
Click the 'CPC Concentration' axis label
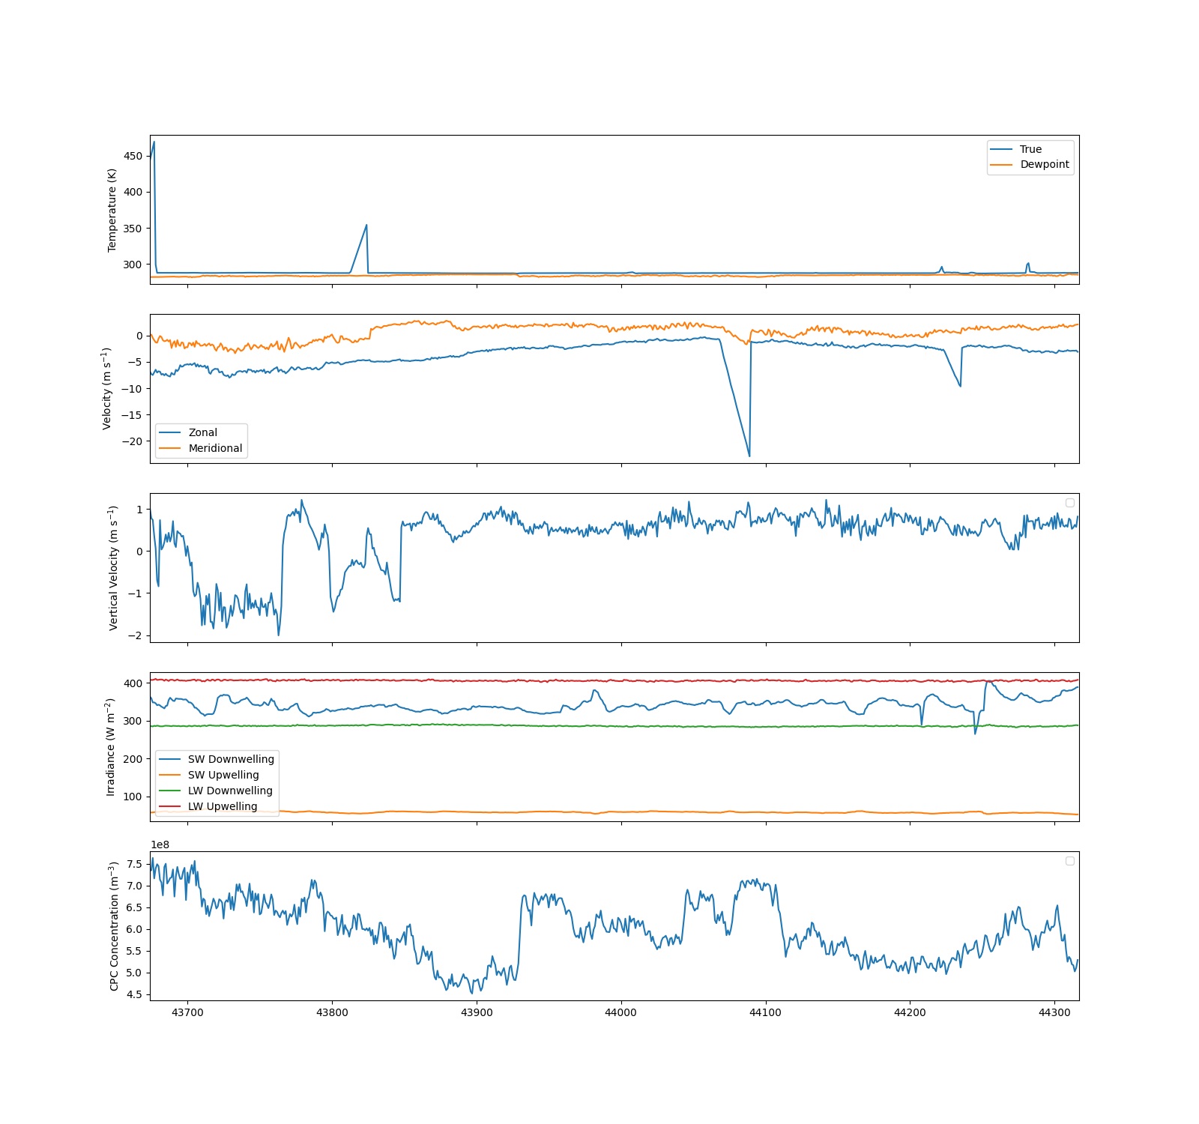(114, 926)
